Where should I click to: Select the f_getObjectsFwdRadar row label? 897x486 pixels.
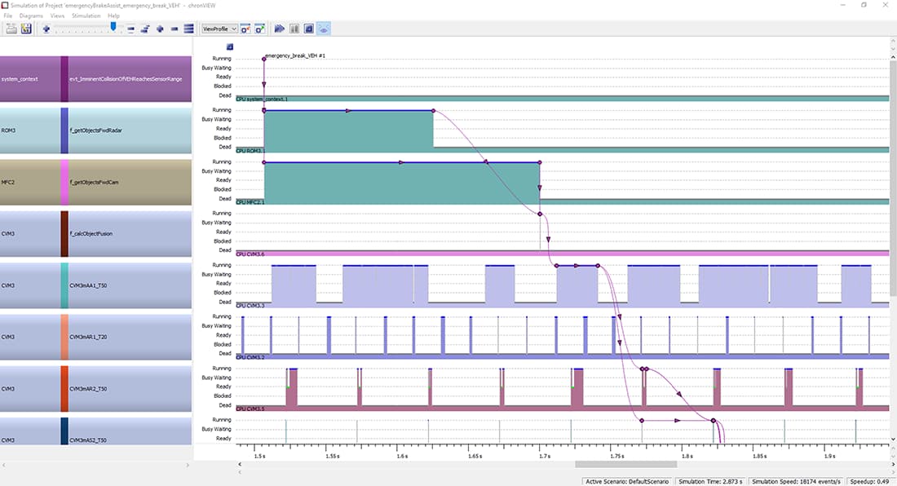point(95,130)
